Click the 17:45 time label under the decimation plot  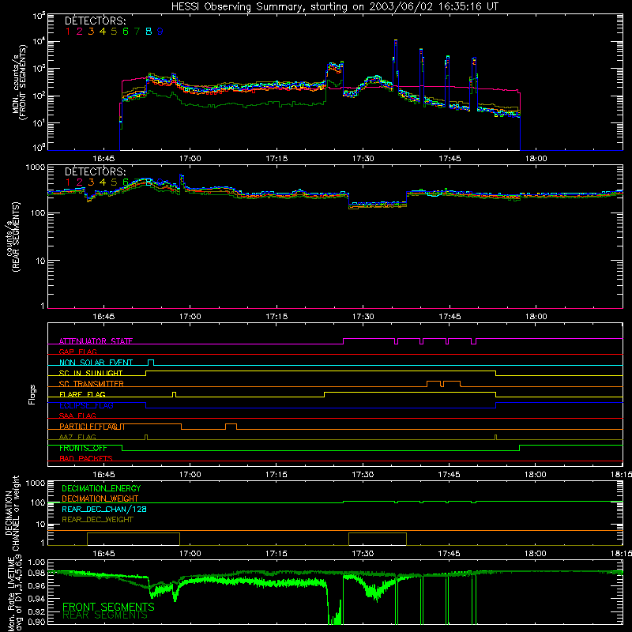450,554
